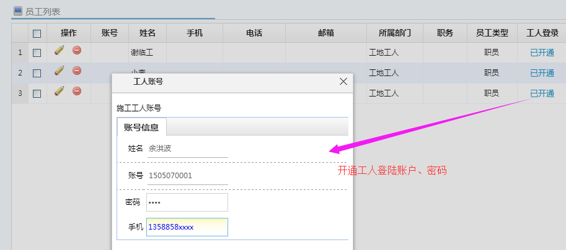Open 已开通 link for 谢临工 row
Image resolution: width=566 pixels, height=250 pixels.
point(542,53)
